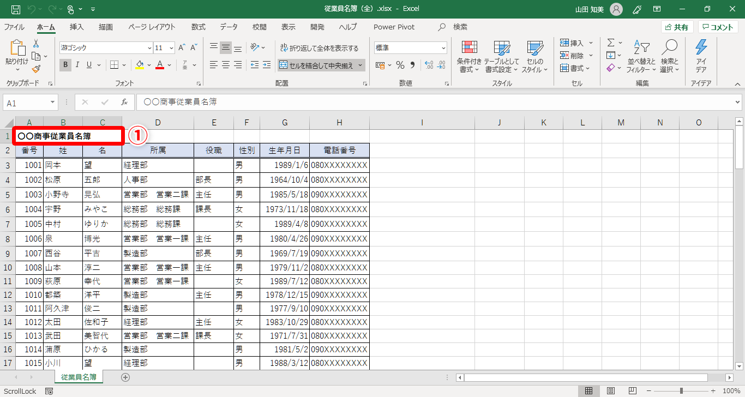Screen dimensions: 745x397
Task: Cut the selection with the scissors icon
Action: tap(36, 43)
